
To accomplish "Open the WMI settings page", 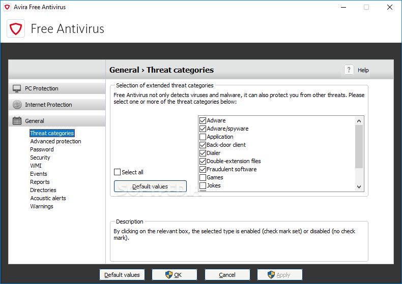I will point(36,166).
